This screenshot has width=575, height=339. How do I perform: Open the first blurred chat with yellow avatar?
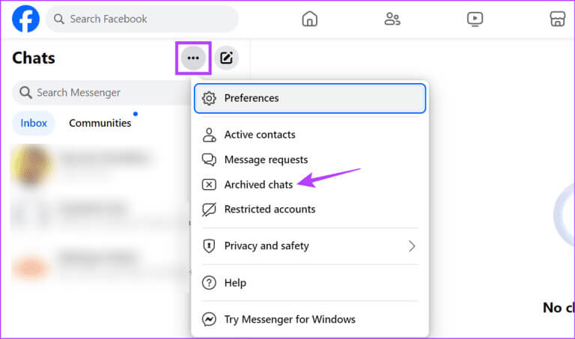coord(99,165)
